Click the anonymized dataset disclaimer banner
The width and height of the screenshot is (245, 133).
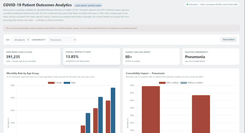tap(121, 28)
